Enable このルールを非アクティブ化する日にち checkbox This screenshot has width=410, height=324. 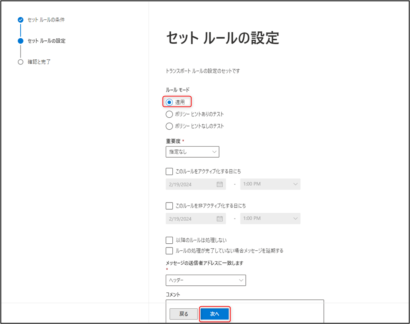click(x=169, y=205)
